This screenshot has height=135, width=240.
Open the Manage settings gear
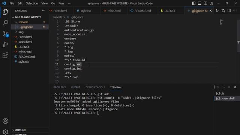pyautogui.click(x=5, y=132)
